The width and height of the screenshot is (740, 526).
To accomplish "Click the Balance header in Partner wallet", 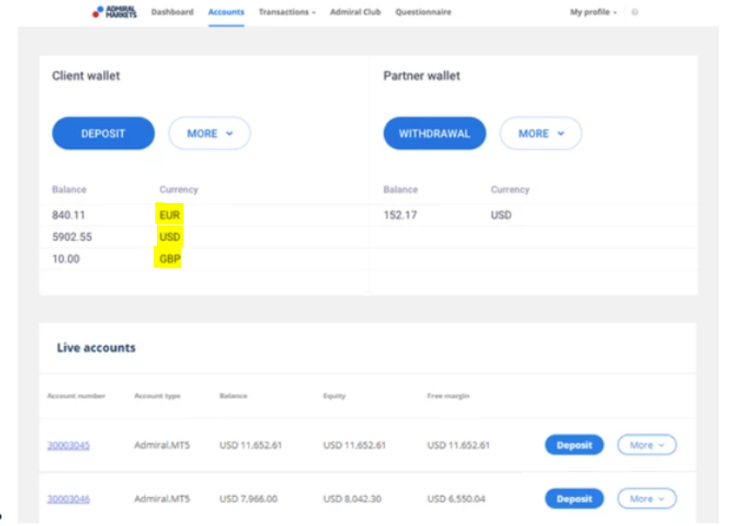I will (401, 190).
